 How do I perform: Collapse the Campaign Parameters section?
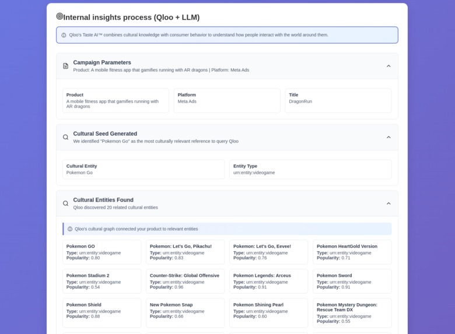coord(388,66)
